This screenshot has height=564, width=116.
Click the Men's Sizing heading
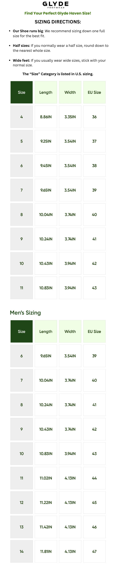25,313
